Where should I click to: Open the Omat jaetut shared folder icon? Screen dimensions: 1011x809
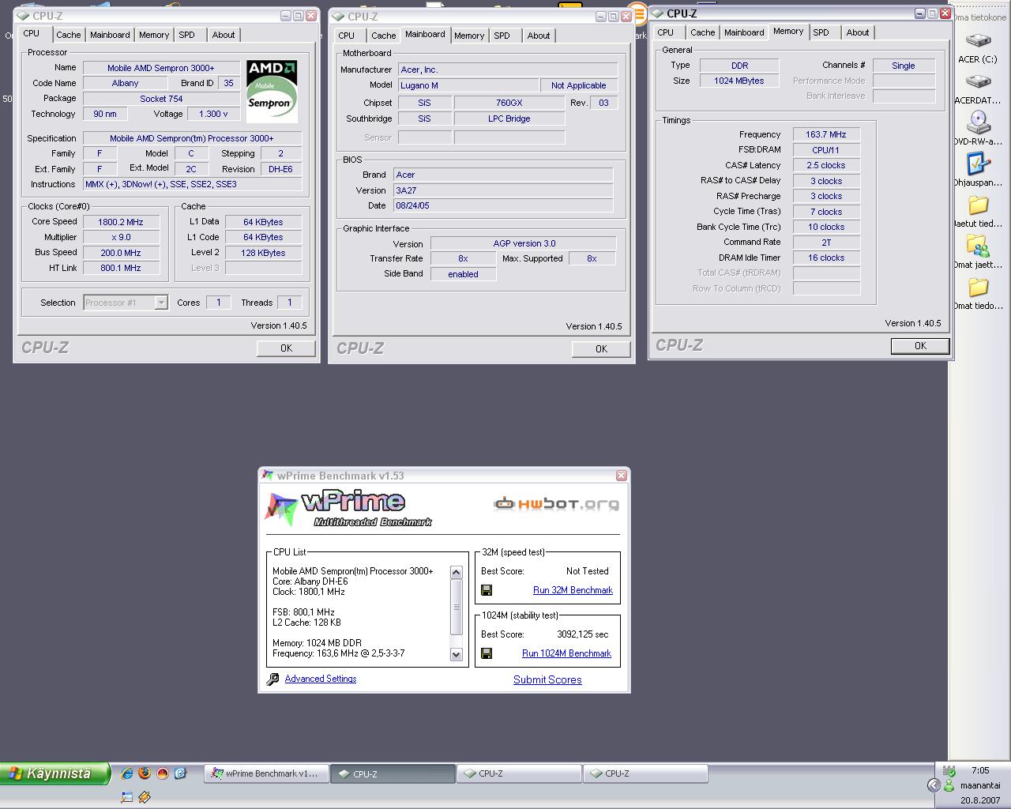coord(979,246)
